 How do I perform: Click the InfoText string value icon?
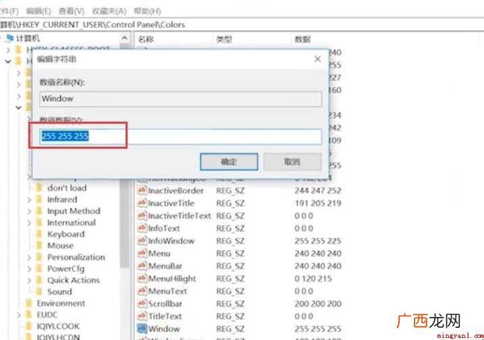point(142,228)
